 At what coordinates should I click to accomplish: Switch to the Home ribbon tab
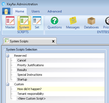20,11
